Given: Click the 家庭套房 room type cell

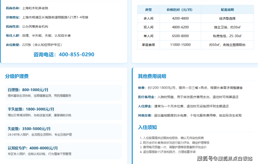Looking at the screenshot, I should tap(149, 45).
